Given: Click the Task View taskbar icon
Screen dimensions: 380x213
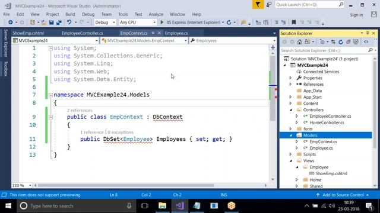Looking at the screenshot, I should tap(145, 206).
